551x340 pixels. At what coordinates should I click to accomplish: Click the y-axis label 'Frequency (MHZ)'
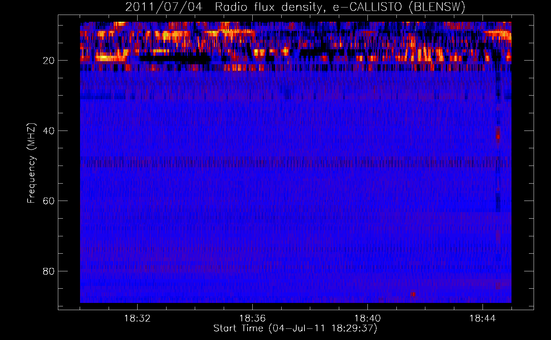(31, 163)
